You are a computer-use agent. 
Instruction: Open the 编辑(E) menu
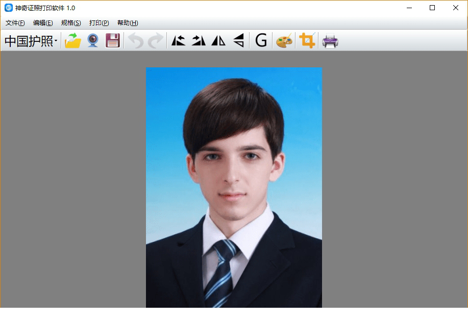click(x=43, y=23)
